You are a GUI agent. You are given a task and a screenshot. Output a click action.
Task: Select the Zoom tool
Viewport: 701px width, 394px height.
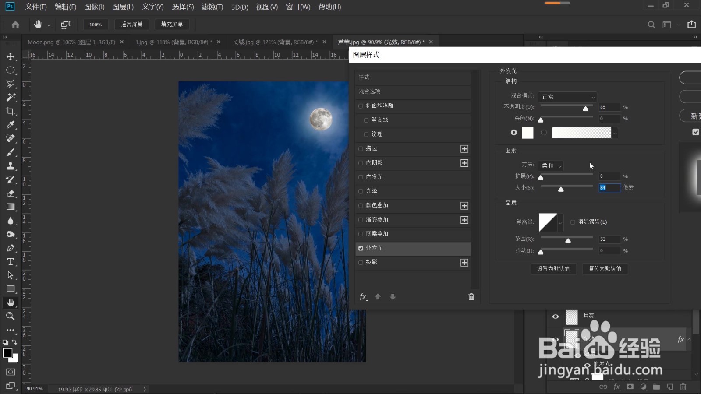[11, 316]
